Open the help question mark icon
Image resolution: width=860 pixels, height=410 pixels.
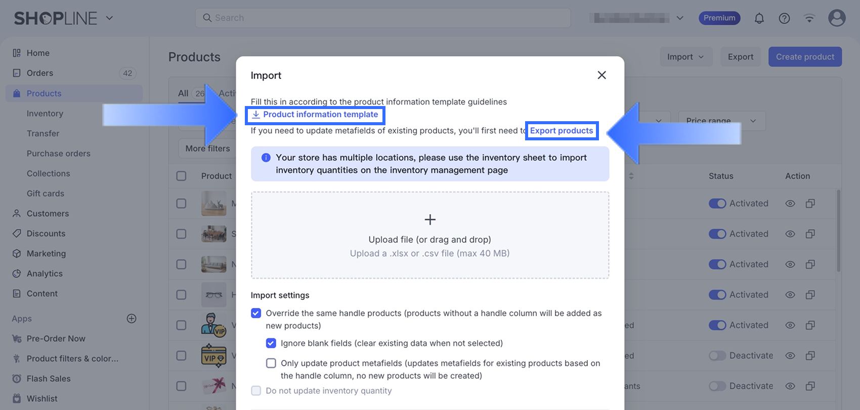pyautogui.click(x=784, y=19)
